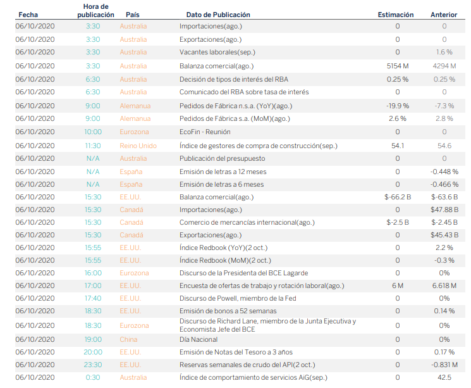Click the País column header
The height and width of the screenshot is (388, 471).
(x=133, y=15)
